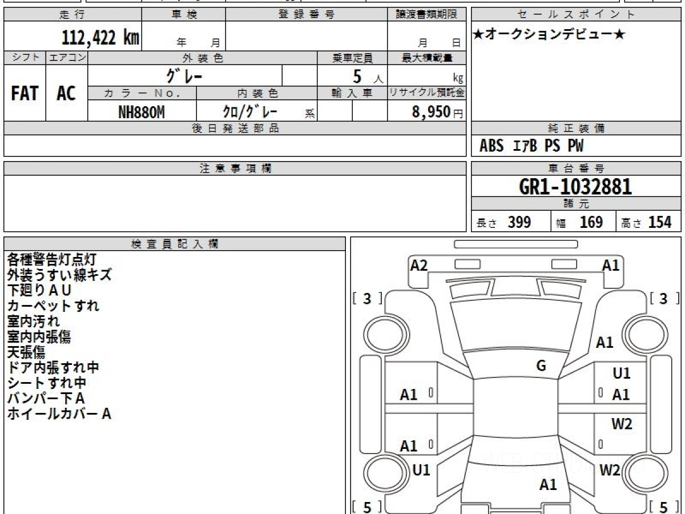Screen dimensions: 685x514
Task: Select the exterior color value グレー
Action: (184, 75)
